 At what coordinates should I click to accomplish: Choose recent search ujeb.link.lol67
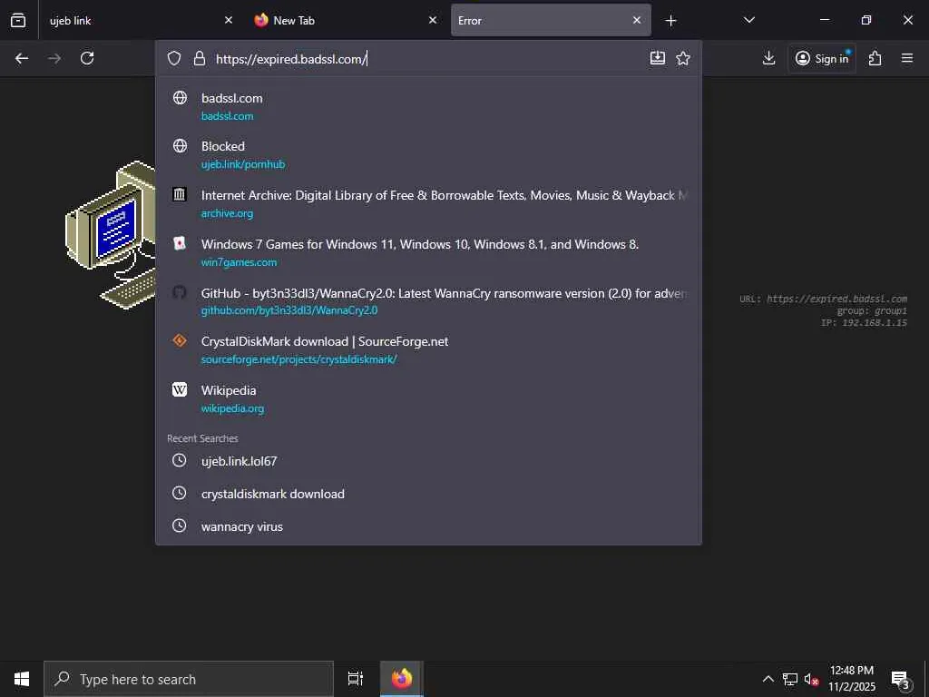[428, 460]
